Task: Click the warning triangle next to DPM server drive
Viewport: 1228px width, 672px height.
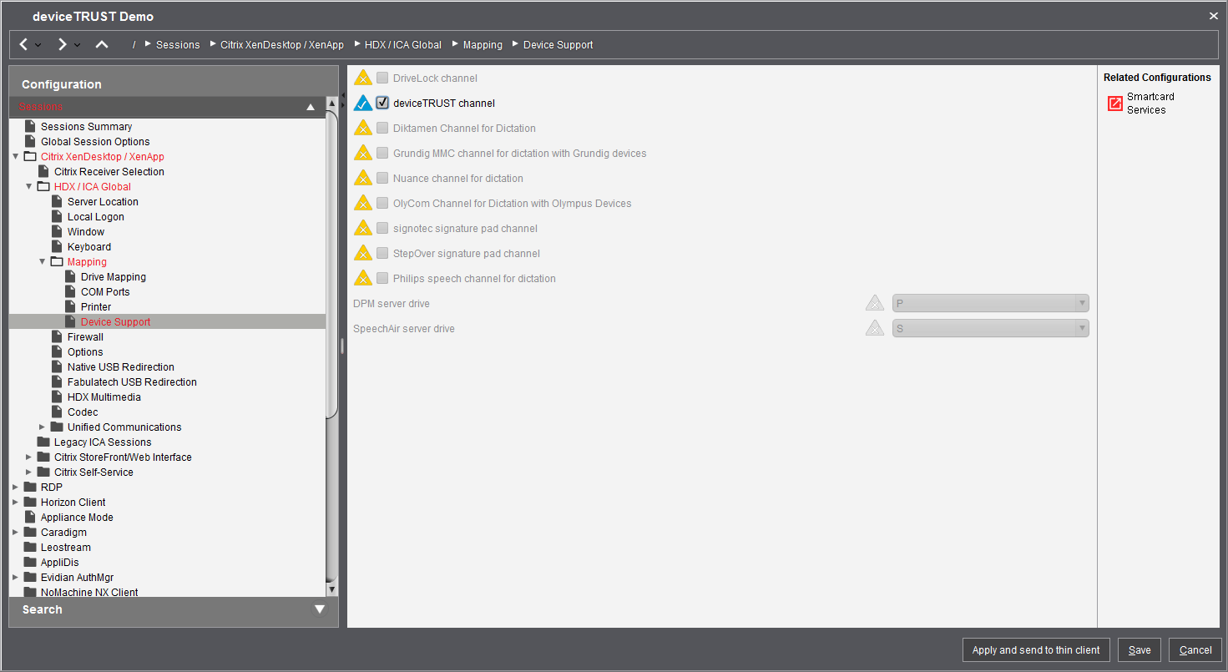Action: (x=874, y=302)
